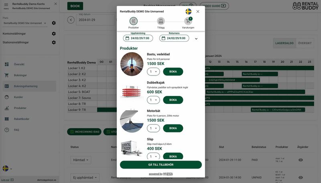Open the Hämtad status dropdown
The height and width of the screenshot is (183, 321).
pos(81,160)
